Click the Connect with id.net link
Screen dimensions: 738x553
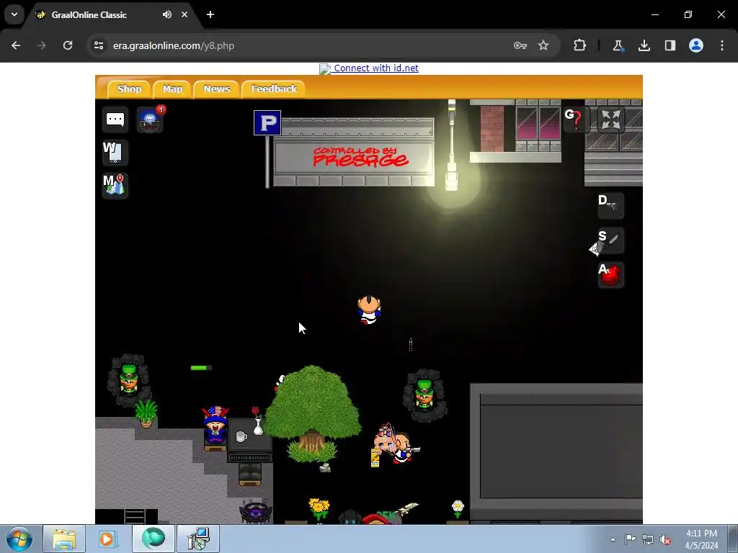pos(376,68)
